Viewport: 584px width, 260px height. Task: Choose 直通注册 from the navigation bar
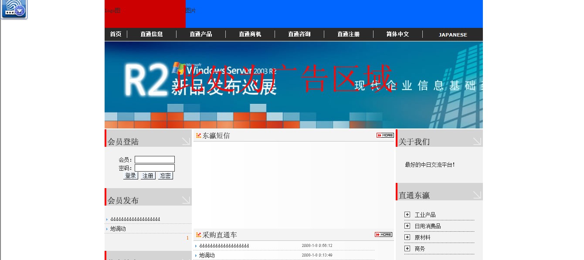pos(349,34)
